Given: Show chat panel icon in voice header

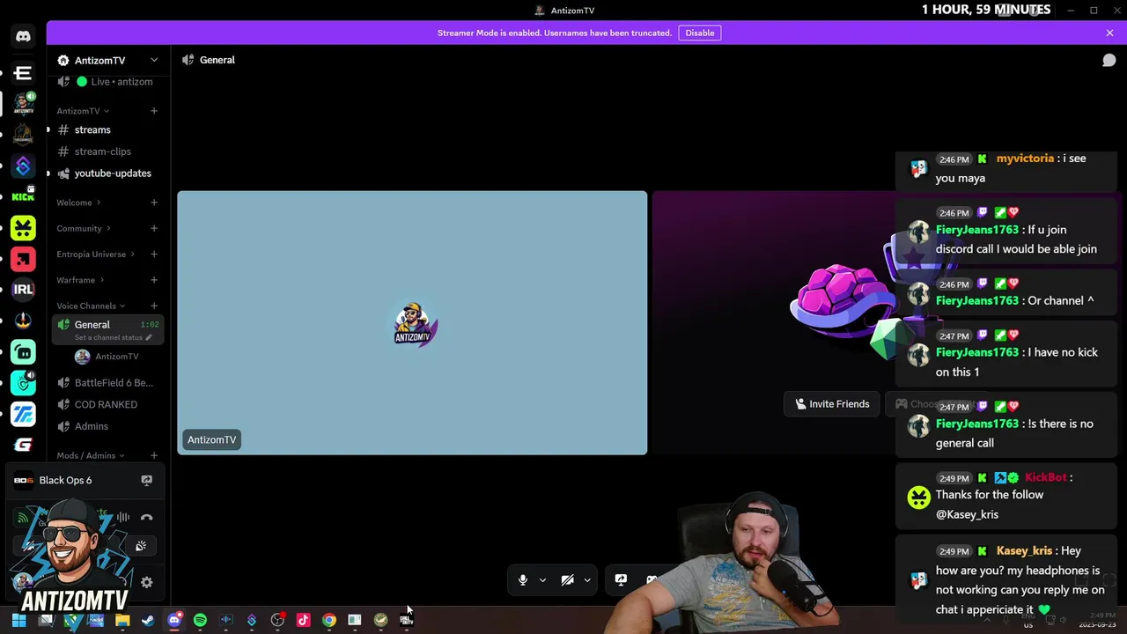Looking at the screenshot, I should (x=1109, y=60).
